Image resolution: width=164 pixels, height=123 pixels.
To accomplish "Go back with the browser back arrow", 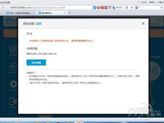I will pyautogui.click(x=3, y=8).
